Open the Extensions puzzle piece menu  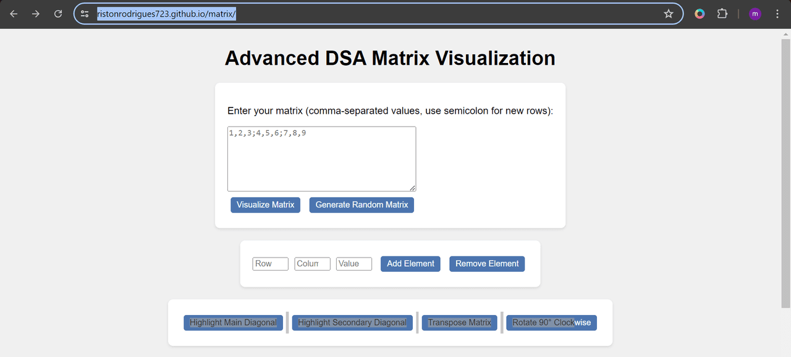[x=722, y=14]
